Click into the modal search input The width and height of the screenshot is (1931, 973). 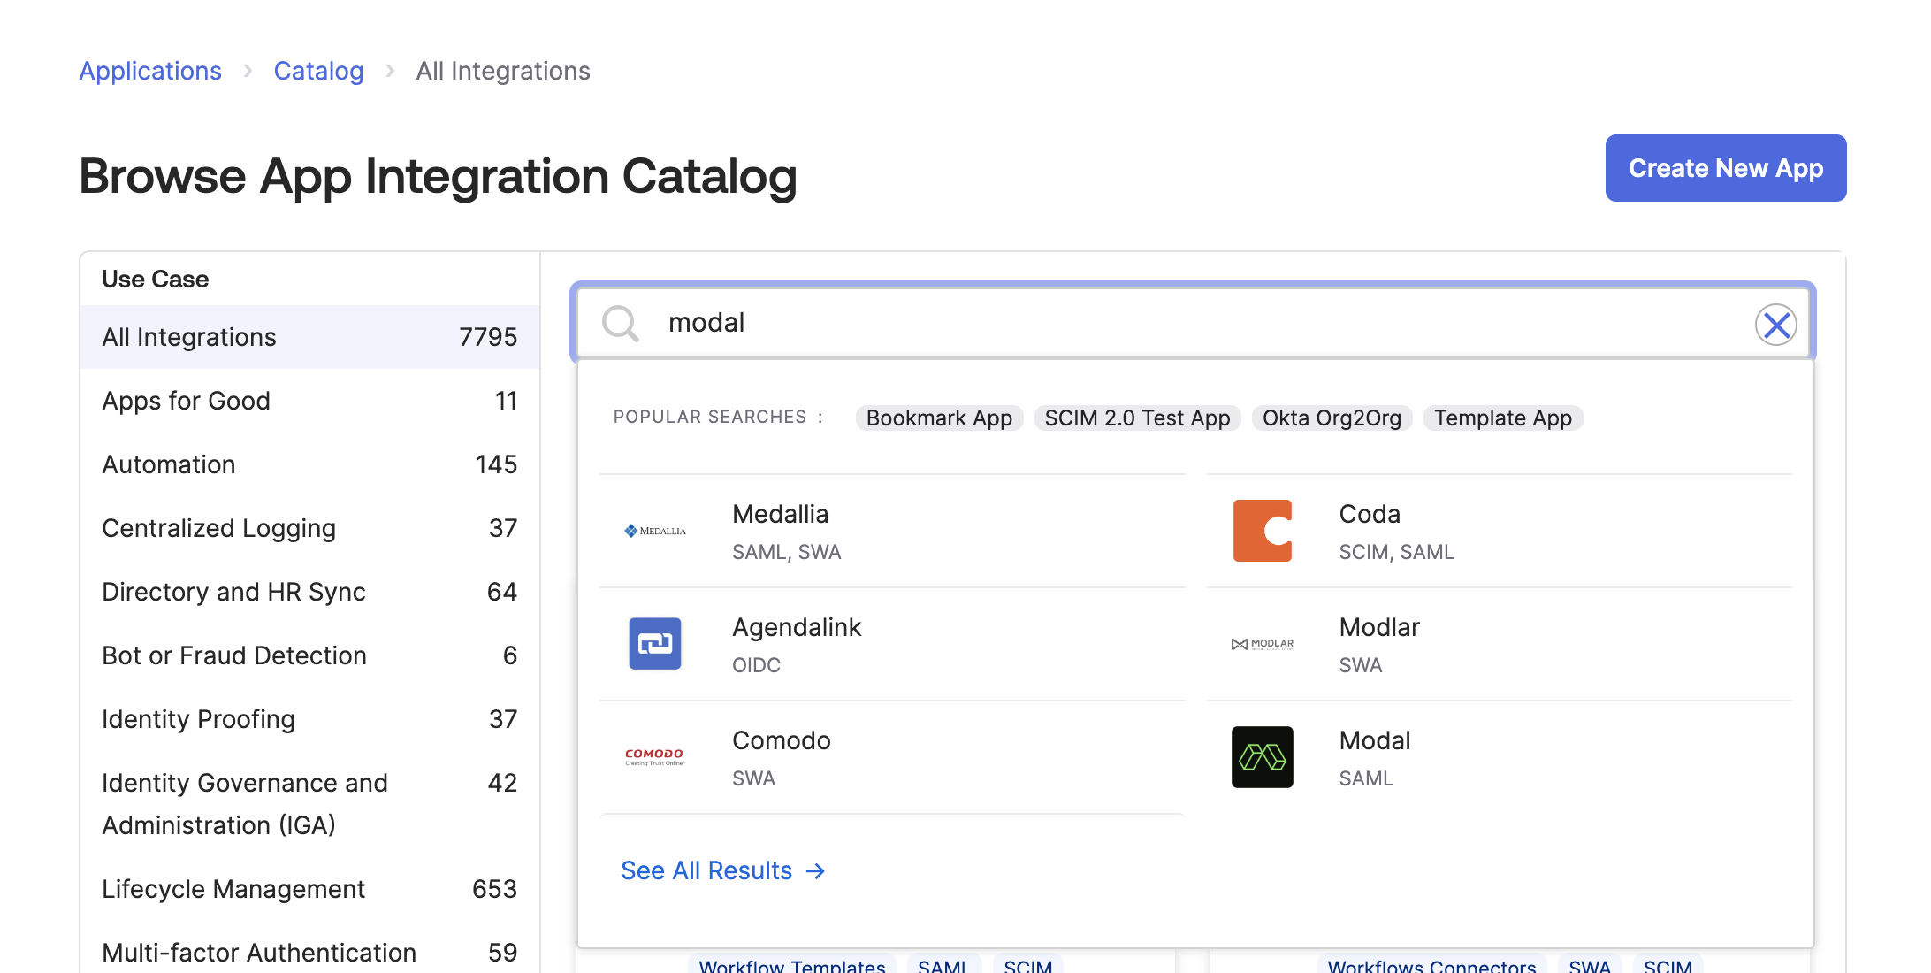1149,323
